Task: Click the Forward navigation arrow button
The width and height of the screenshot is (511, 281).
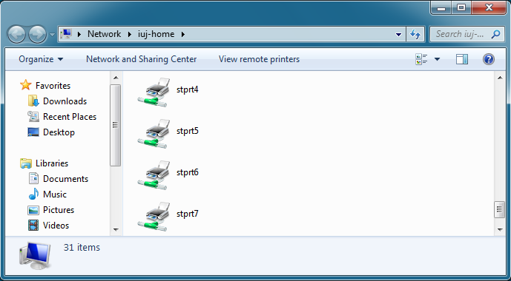Action: click(x=37, y=34)
